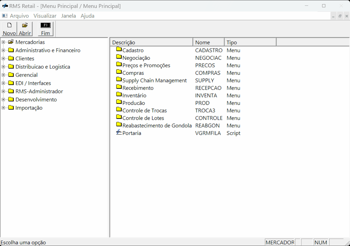Click the VGRMFILA name cell

pyautogui.click(x=208, y=133)
